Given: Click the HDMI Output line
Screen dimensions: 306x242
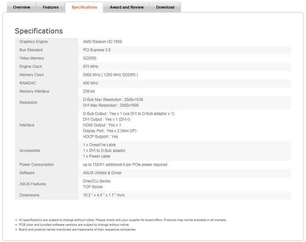Looking at the screenshot, I should 102,125.
